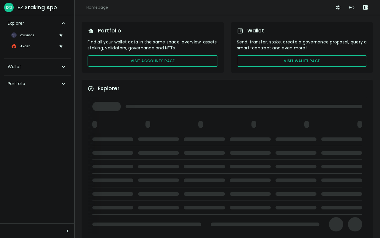The image size is (380, 238).
Task: Open the network broadcast icon in header
Action: (352, 7)
